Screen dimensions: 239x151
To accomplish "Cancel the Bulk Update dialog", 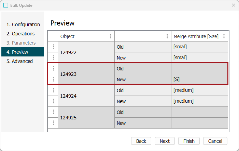I will click(x=215, y=141).
